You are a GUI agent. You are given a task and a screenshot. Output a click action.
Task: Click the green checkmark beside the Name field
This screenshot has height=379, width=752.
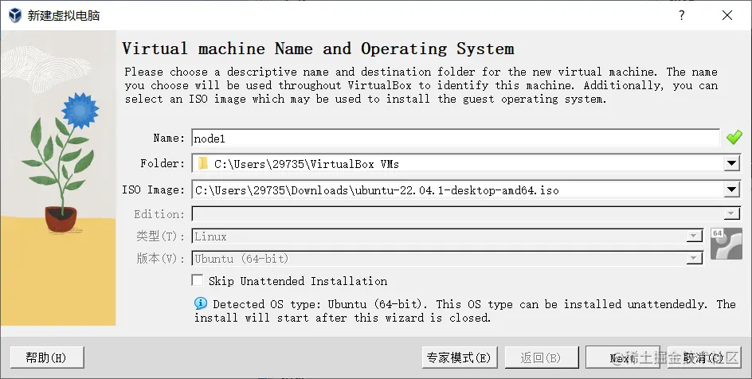(734, 138)
